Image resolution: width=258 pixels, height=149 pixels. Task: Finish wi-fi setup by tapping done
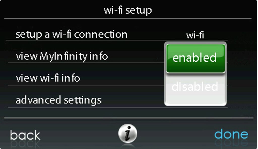[x=231, y=134]
